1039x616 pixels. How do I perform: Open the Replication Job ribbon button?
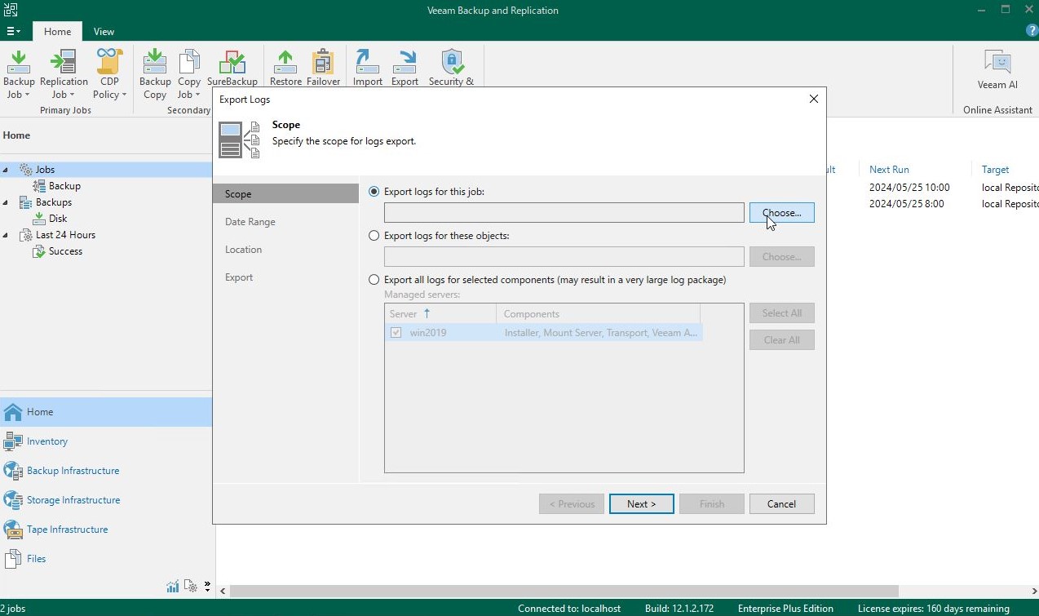(x=64, y=74)
